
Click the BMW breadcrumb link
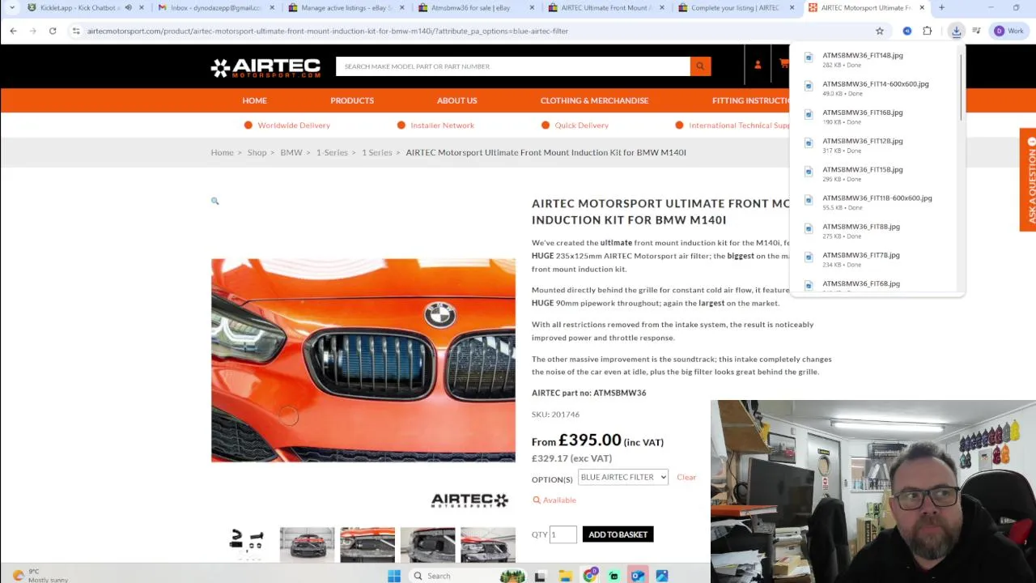291,152
